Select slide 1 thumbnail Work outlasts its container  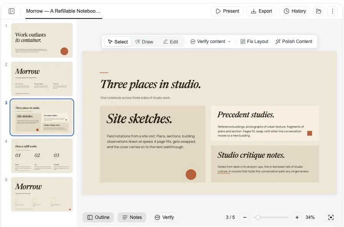click(x=42, y=40)
